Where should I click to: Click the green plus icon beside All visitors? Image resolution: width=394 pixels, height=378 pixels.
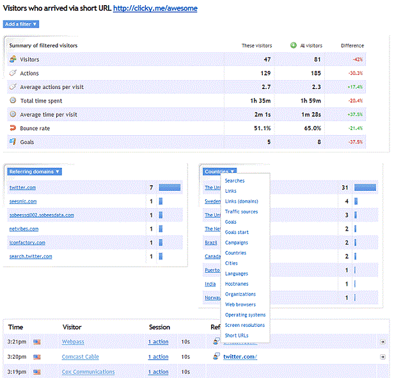click(293, 45)
